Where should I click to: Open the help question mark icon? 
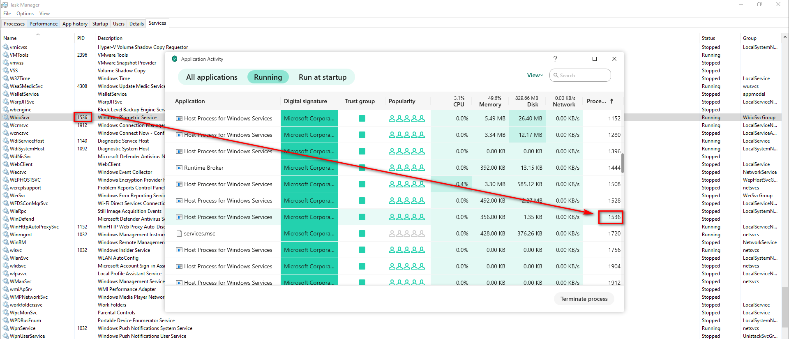(555, 59)
